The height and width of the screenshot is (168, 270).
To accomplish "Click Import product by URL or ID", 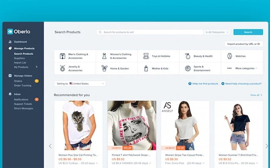I will tap(243, 44).
